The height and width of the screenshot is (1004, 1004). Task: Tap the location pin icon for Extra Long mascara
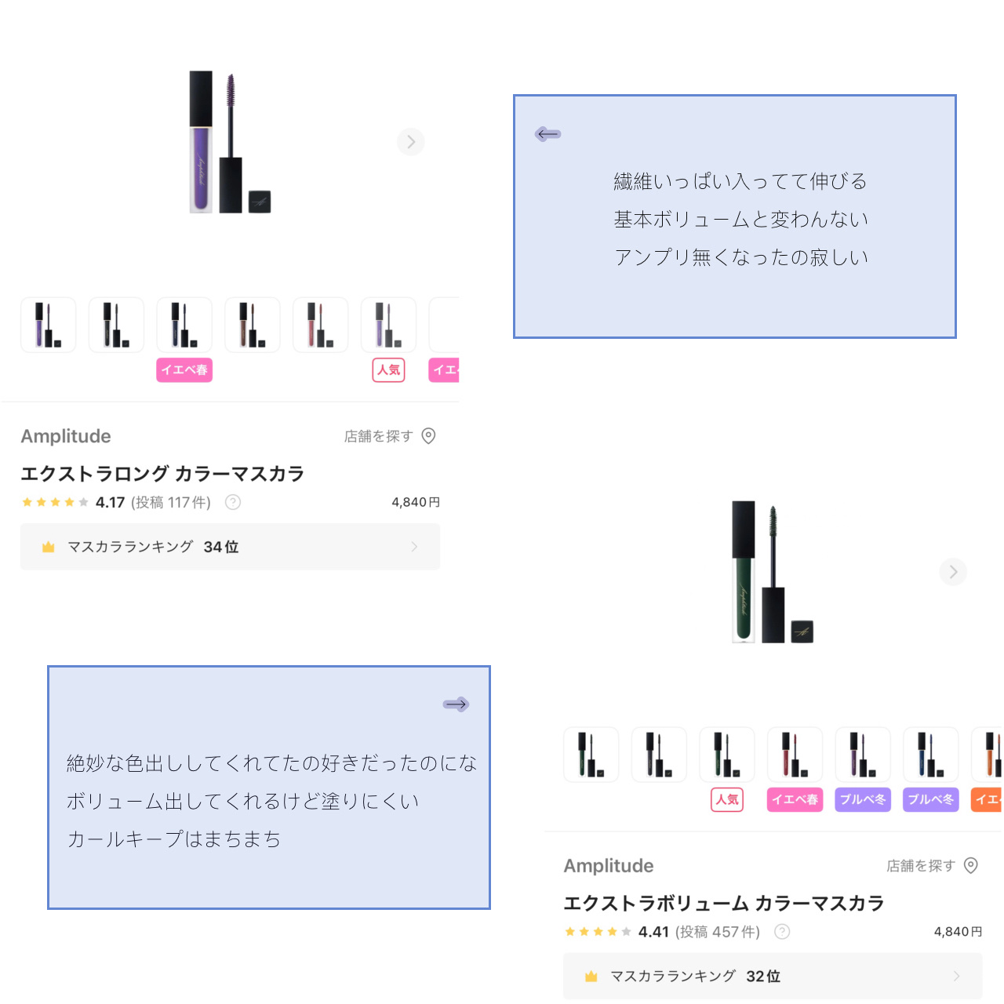428,436
